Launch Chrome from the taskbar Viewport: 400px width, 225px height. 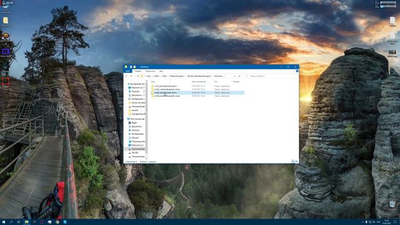pyautogui.click(x=57, y=222)
